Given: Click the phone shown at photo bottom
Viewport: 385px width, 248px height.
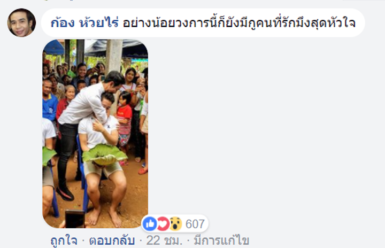Looking at the screenshot, I should (75, 219).
